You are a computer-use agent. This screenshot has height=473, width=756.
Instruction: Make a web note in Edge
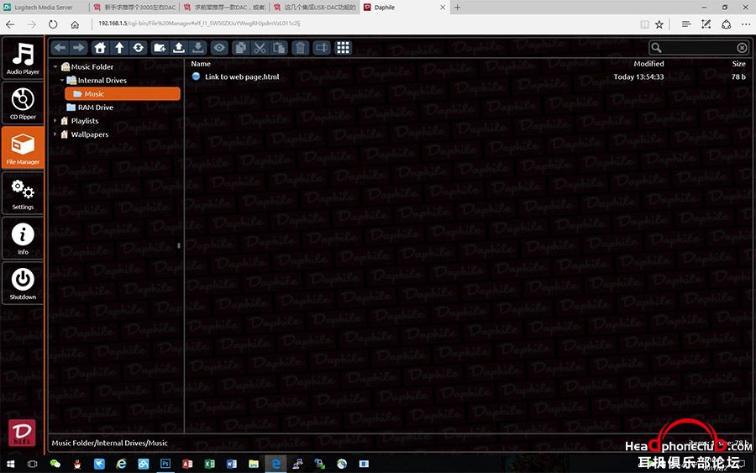(x=706, y=24)
